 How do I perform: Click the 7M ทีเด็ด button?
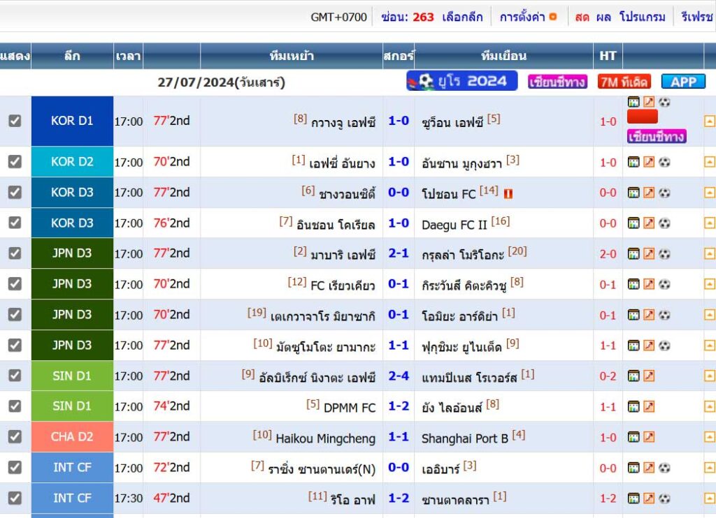624,82
